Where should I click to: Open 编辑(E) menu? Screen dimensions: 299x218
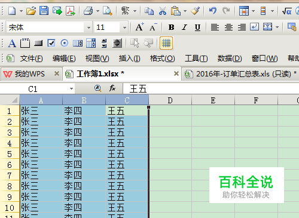pyautogui.click(x=64, y=59)
